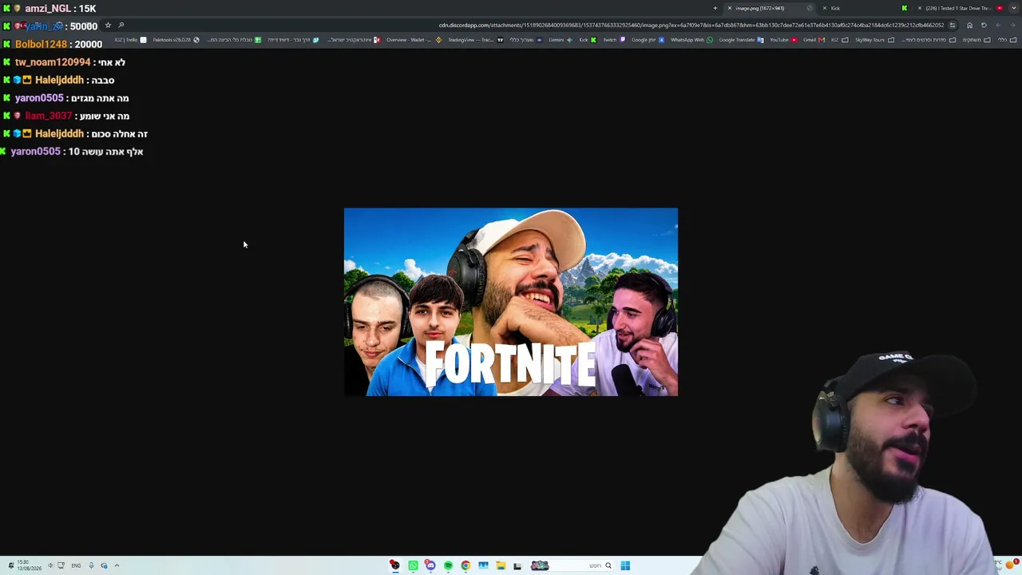Reload the page in the browser toolbar
The height and width of the screenshot is (575, 1022).
(984, 26)
